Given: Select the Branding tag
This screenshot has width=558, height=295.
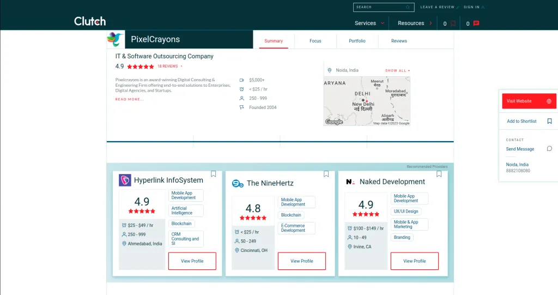Looking at the screenshot, I should pyautogui.click(x=402, y=237).
